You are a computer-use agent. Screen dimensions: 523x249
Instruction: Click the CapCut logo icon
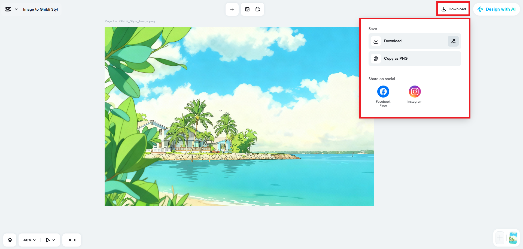point(8,9)
